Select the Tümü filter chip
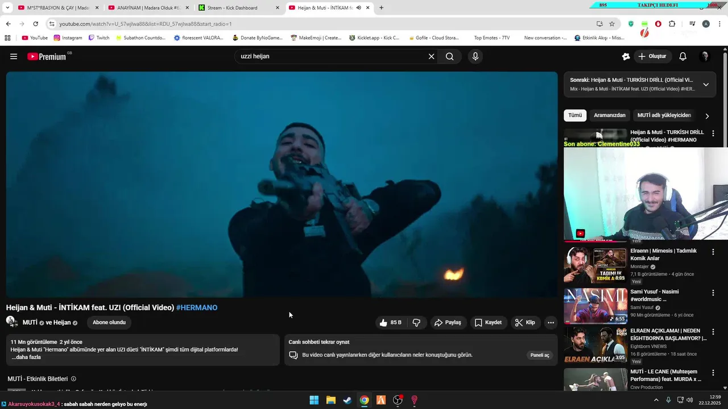The image size is (728, 409). pyautogui.click(x=575, y=115)
